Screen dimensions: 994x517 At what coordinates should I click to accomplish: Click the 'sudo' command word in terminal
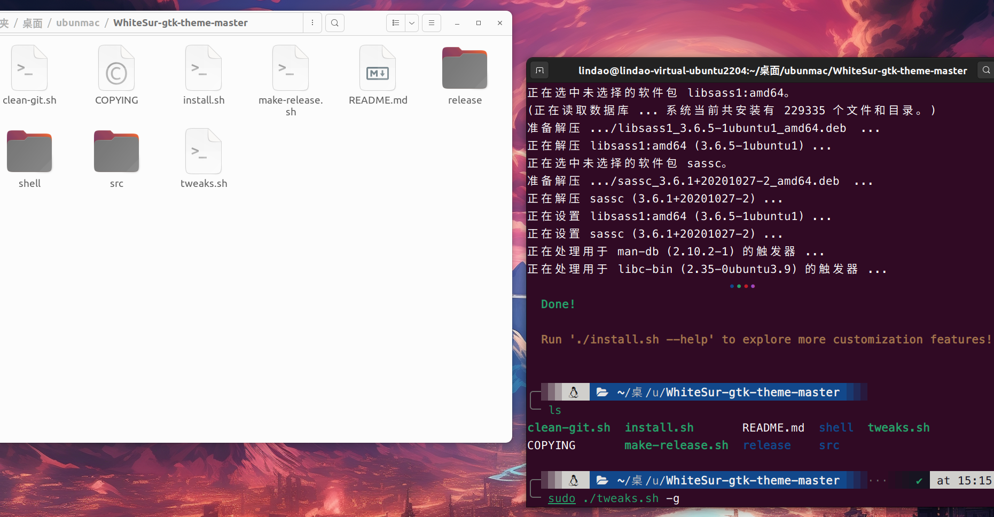562,498
